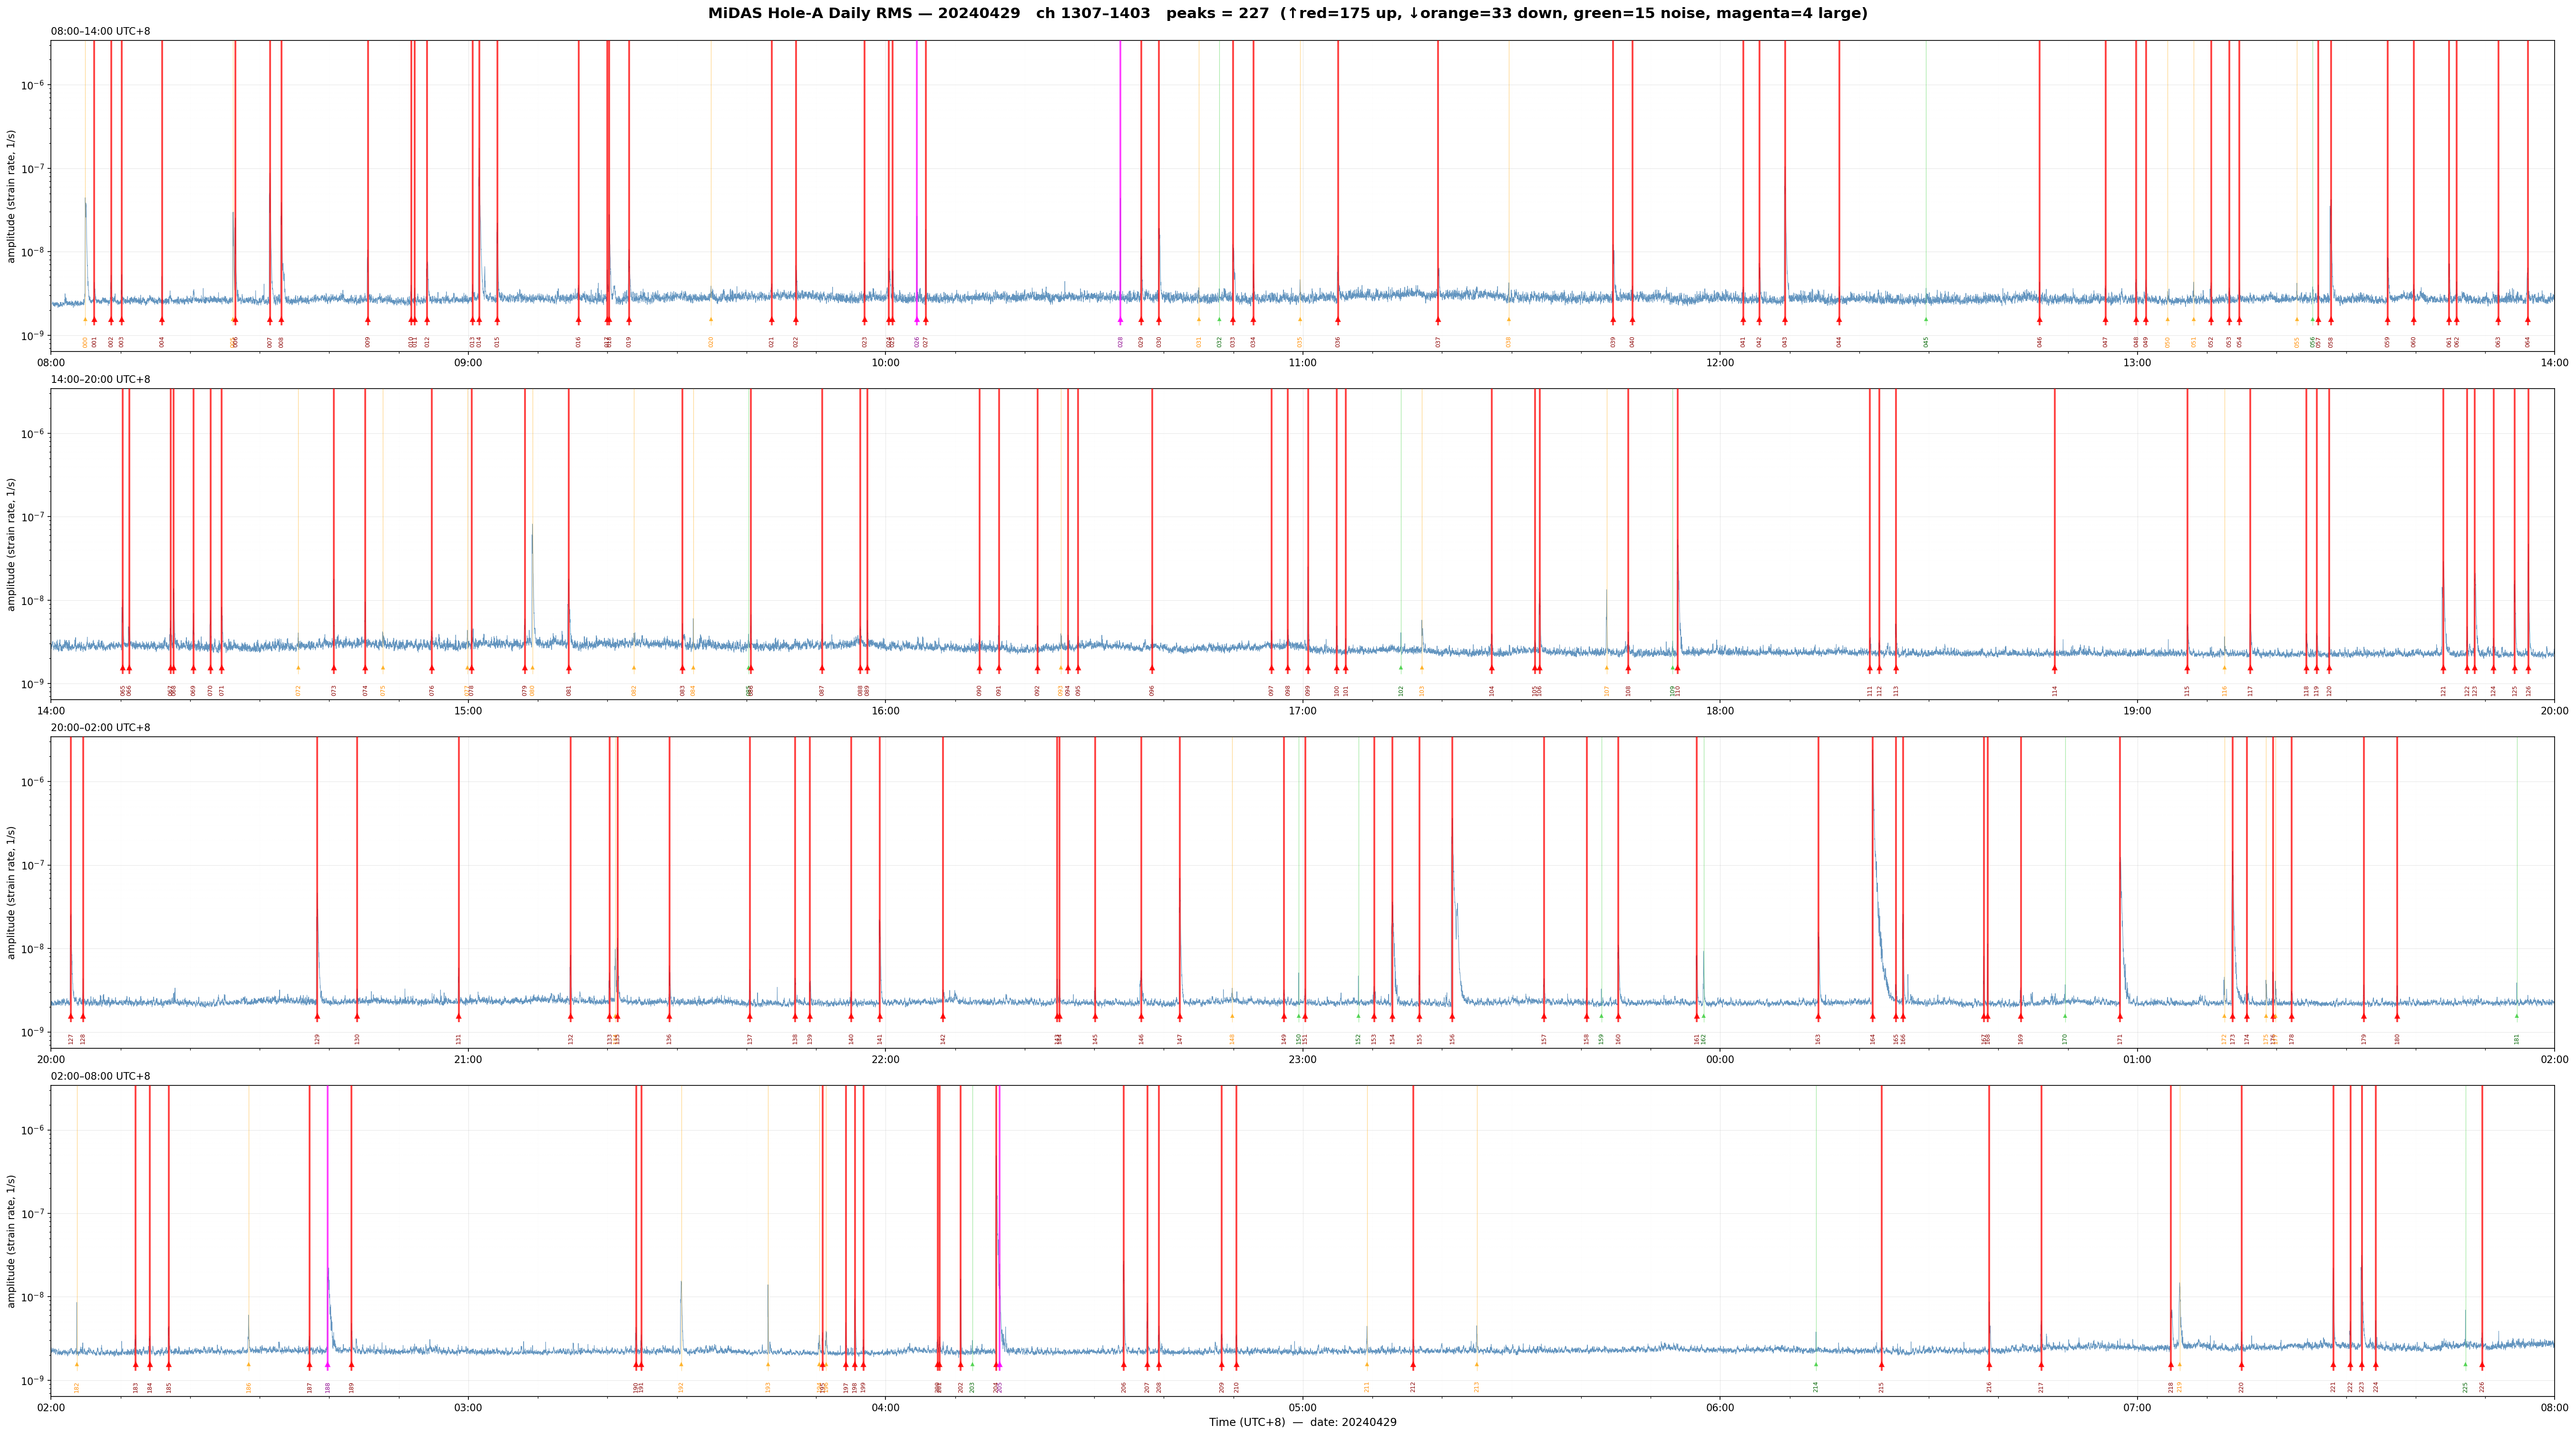
Task: Click the y-axis label of the 08:00–14:00 panel
Action: [x=12, y=196]
